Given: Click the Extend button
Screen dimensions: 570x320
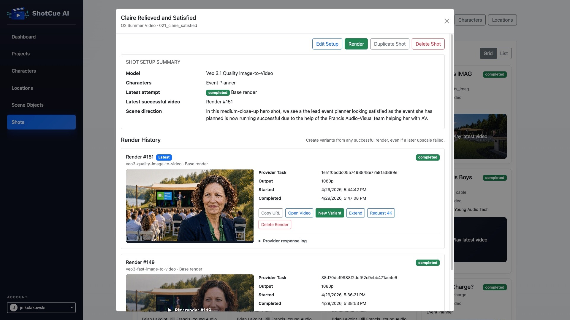Looking at the screenshot, I should click(355, 213).
